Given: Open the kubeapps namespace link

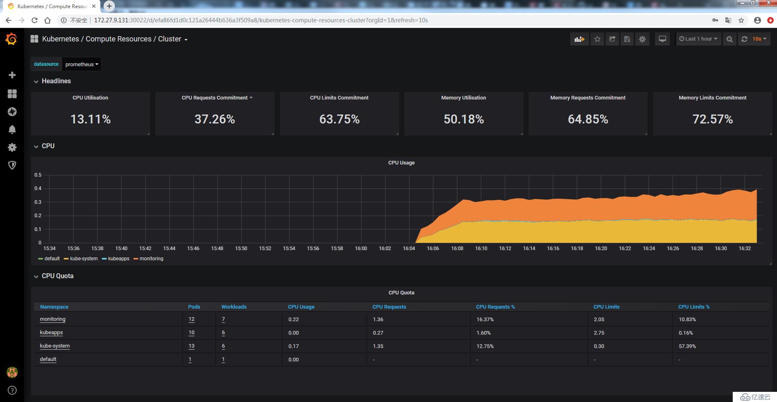Looking at the screenshot, I should click(51, 333).
